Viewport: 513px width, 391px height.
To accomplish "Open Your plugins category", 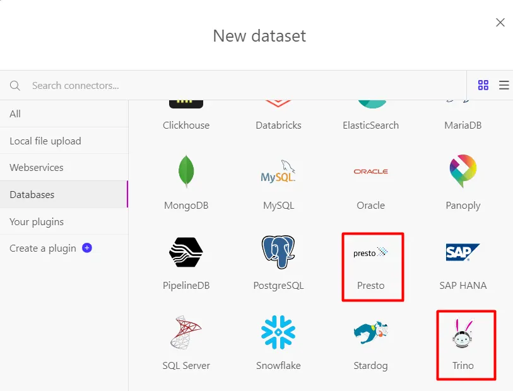I will pyautogui.click(x=64, y=221).
